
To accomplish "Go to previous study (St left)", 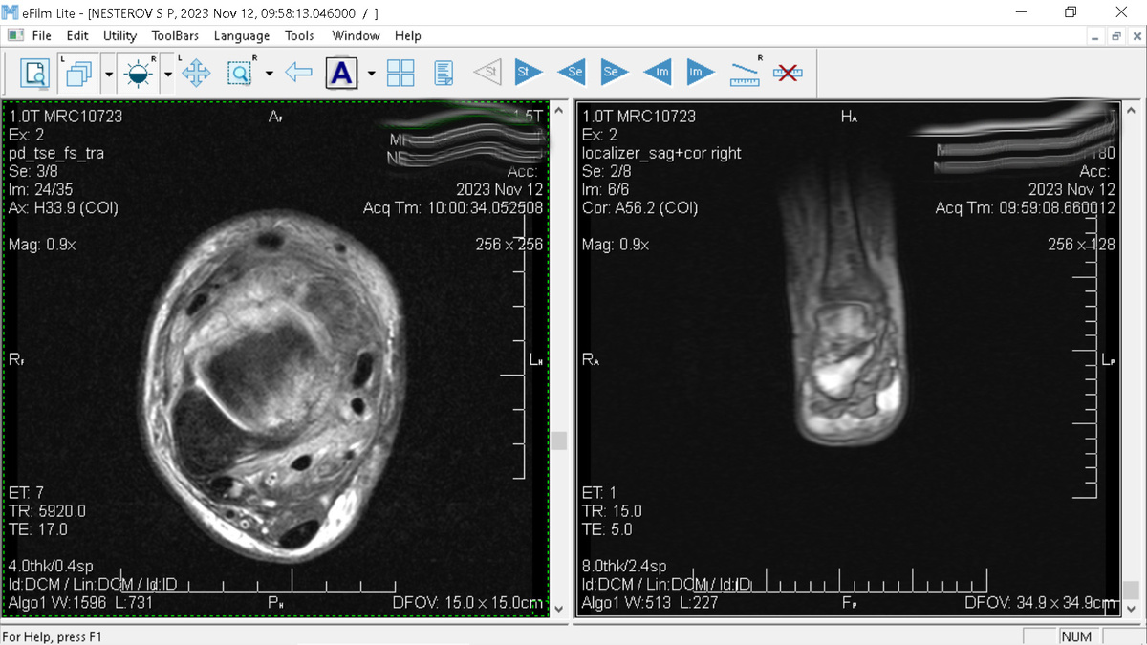I will click(x=487, y=72).
